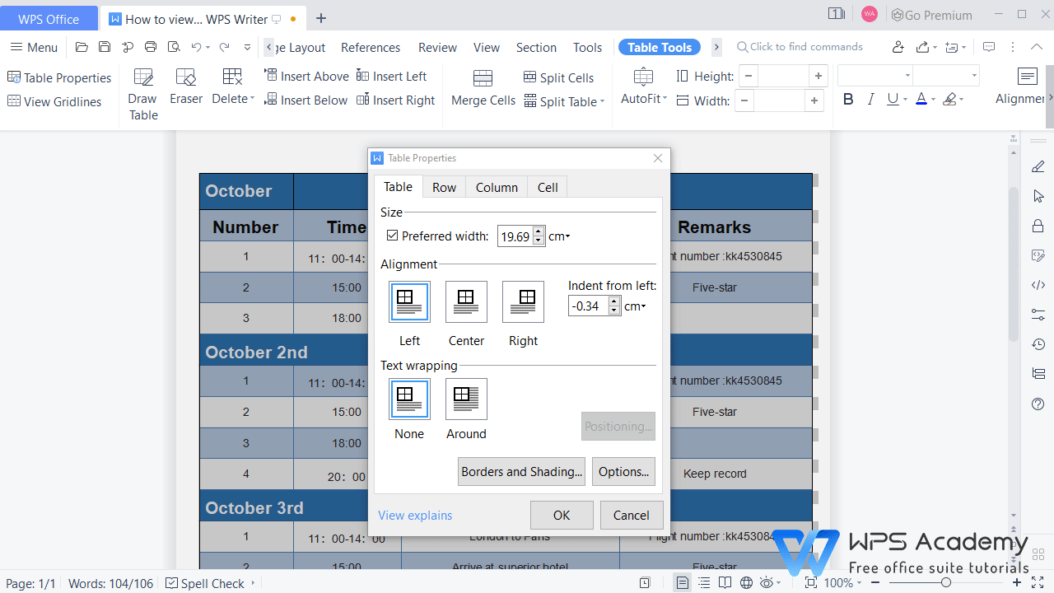Open the References ribbon tab
This screenshot has height=593, width=1054.
pyautogui.click(x=371, y=47)
